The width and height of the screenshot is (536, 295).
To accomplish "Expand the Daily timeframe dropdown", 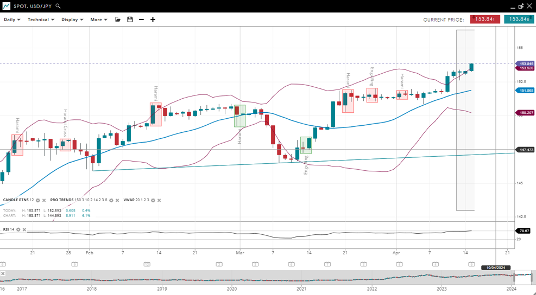I will point(12,20).
